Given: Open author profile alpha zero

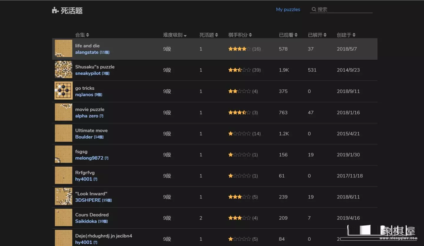Looking at the screenshot, I should (87, 116).
